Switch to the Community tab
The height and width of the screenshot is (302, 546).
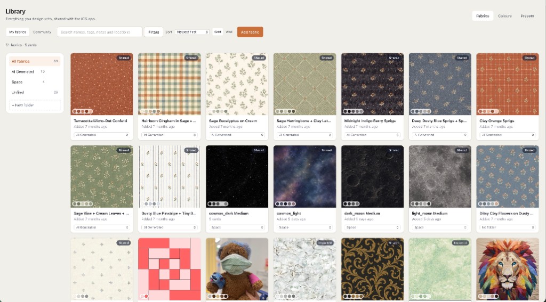point(42,32)
